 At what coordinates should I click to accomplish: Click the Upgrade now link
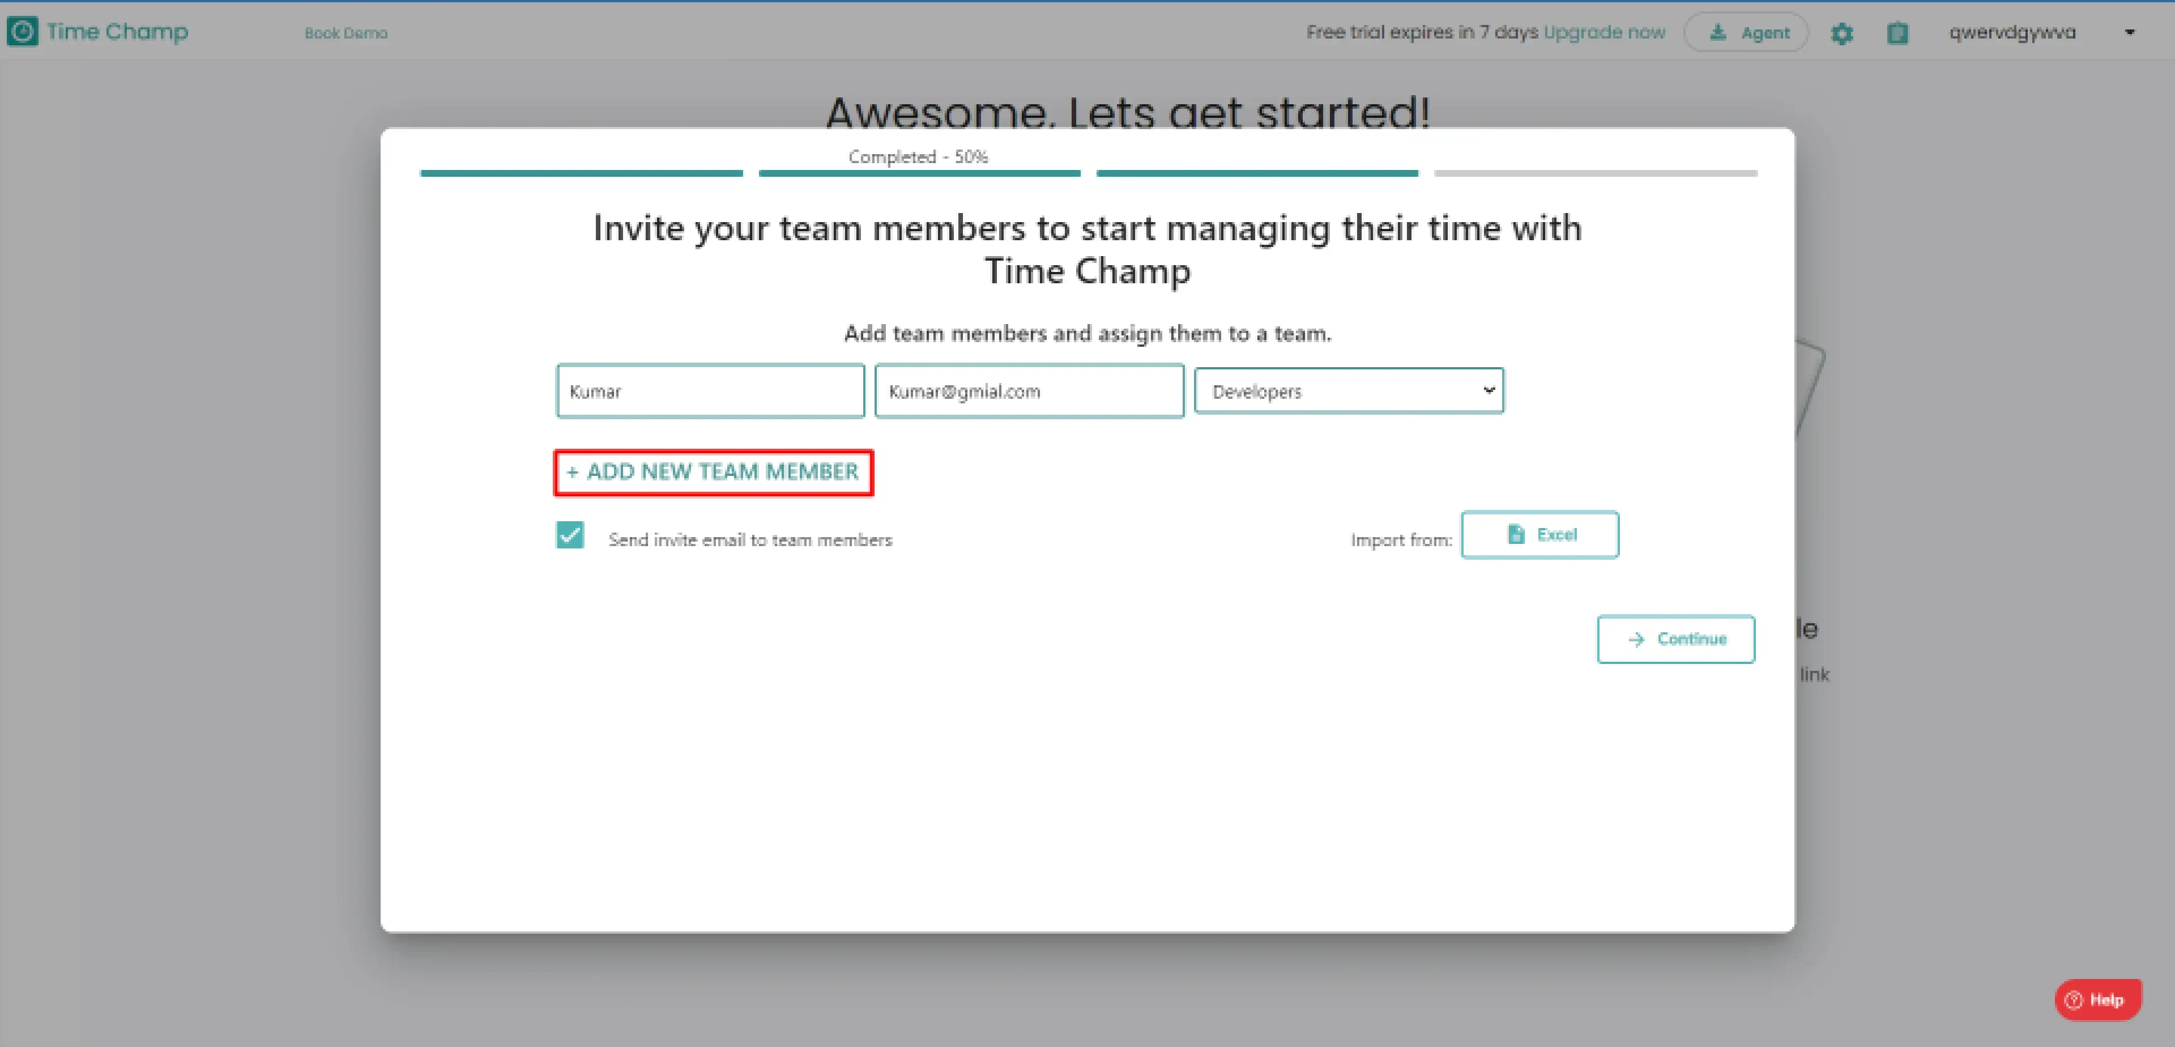1604,32
